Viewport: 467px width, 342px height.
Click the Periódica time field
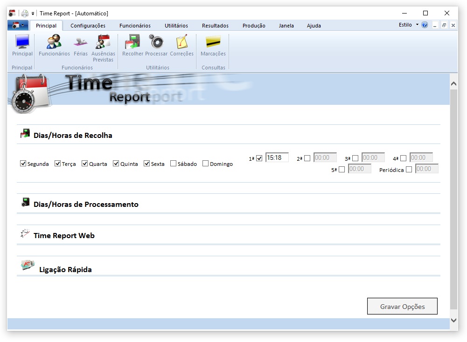click(x=427, y=169)
